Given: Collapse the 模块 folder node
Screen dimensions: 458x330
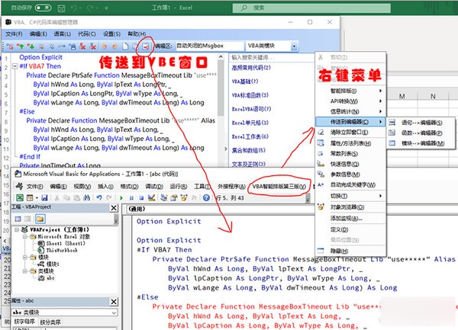Looking at the screenshot, I should 25,257.
